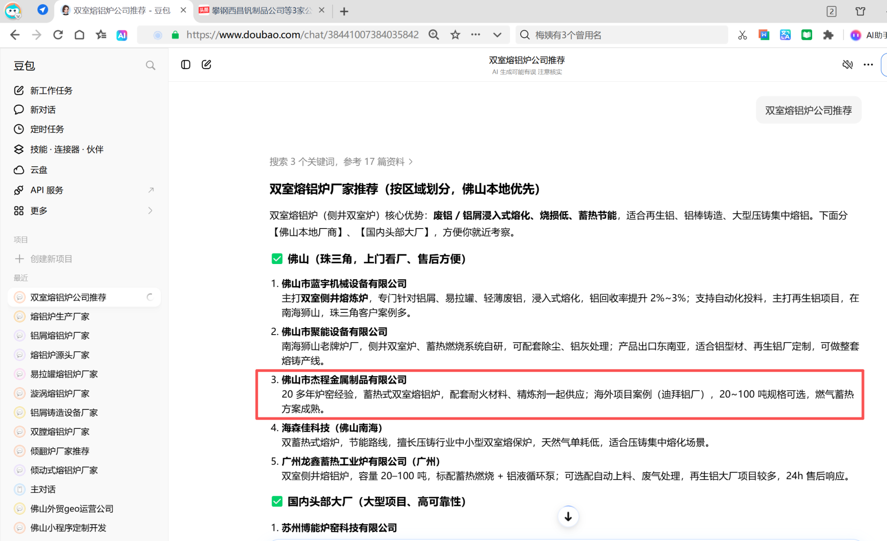Open the tab count indicator showing 2
Image resolution: width=887 pixels, height=541 pixels.
(832, 11)
